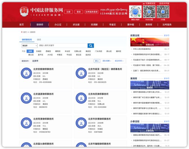Open 案例库 in navigation bar

(149, 25)
